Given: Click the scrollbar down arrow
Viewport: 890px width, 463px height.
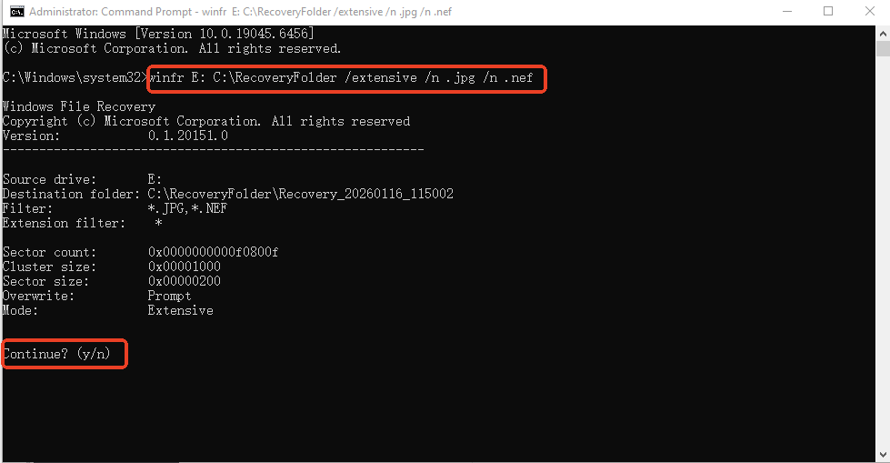Looking at the screenshot, I should click(883, 452).
